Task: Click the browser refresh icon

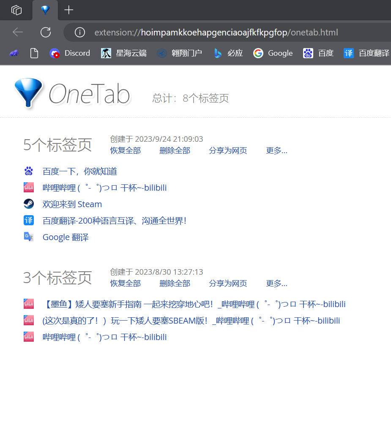Action: pos(45,32)
